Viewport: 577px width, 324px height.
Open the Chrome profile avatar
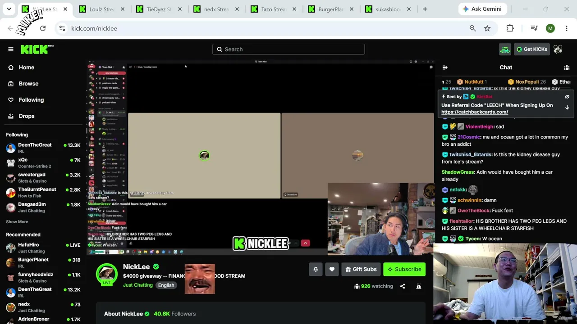[550, 28]
